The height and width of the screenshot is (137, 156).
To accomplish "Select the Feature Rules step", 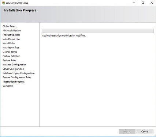I will click(x=10, y=60).
